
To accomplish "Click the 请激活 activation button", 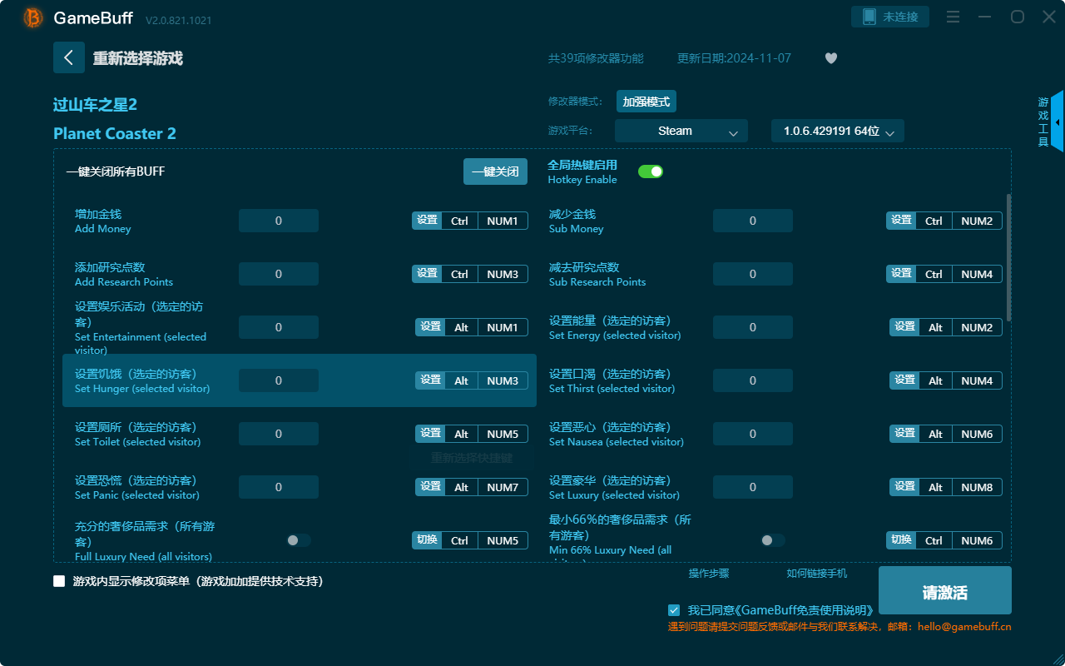I will (x=944, y=589).
